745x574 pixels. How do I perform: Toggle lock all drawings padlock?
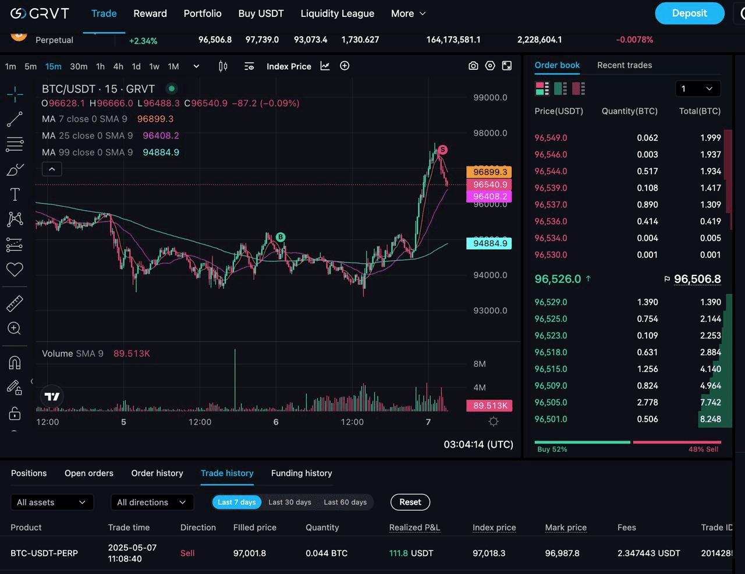(x=15, y=413)
